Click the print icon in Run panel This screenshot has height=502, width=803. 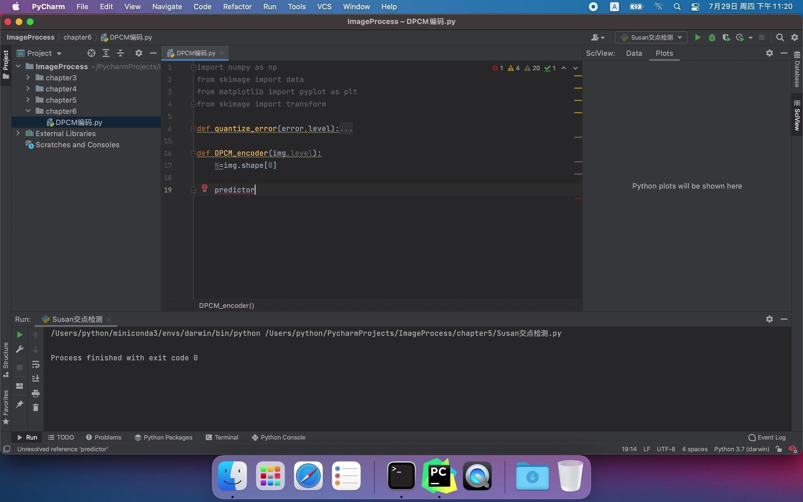point(35,394)
